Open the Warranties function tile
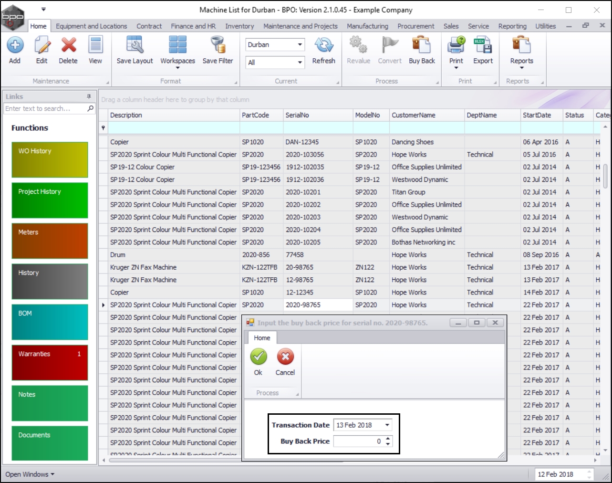Screen dimensions: 612x483 point(50,363)
